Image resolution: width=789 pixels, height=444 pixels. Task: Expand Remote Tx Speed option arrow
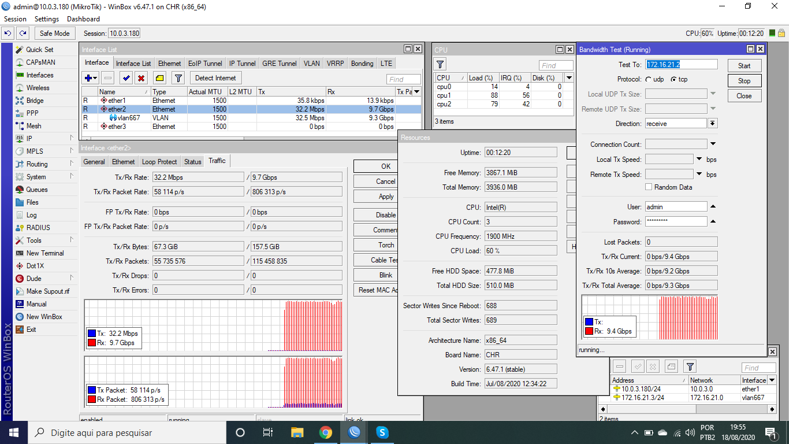[699, 174]
